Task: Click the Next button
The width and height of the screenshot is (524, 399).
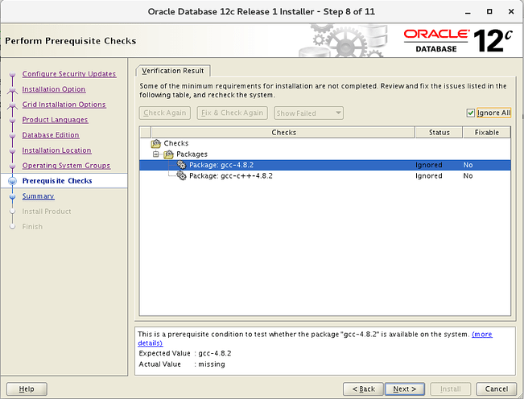Action: [x=405, y=389]
